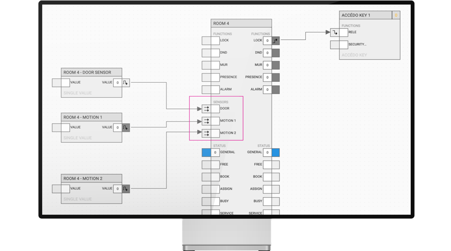Click the BUSY status output port
The width and height of the screenshot is (451, 251).
(x=276, y=201)
